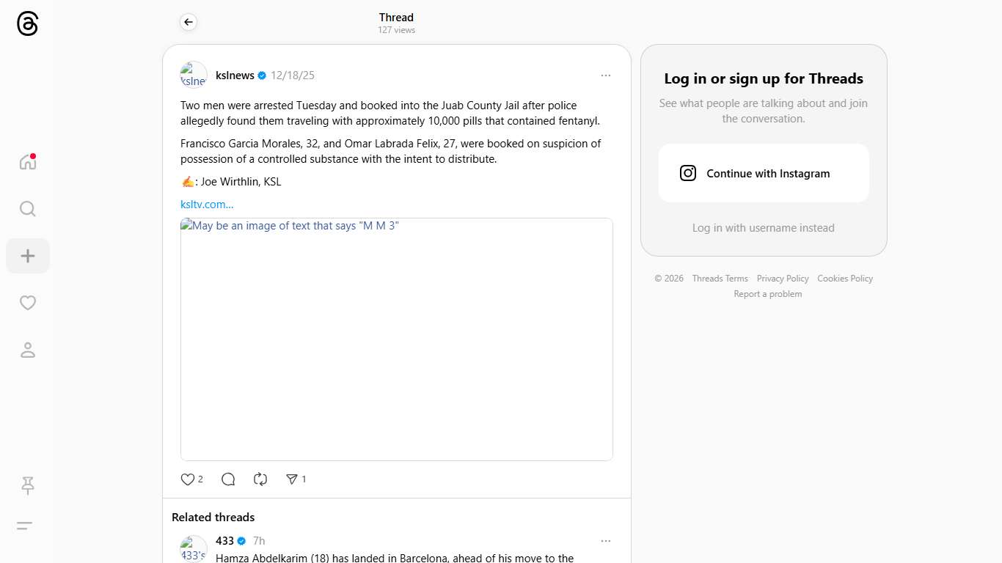Open the Search magnifier icon
This screenshot has width=1002, height=563.
point(28,209)
